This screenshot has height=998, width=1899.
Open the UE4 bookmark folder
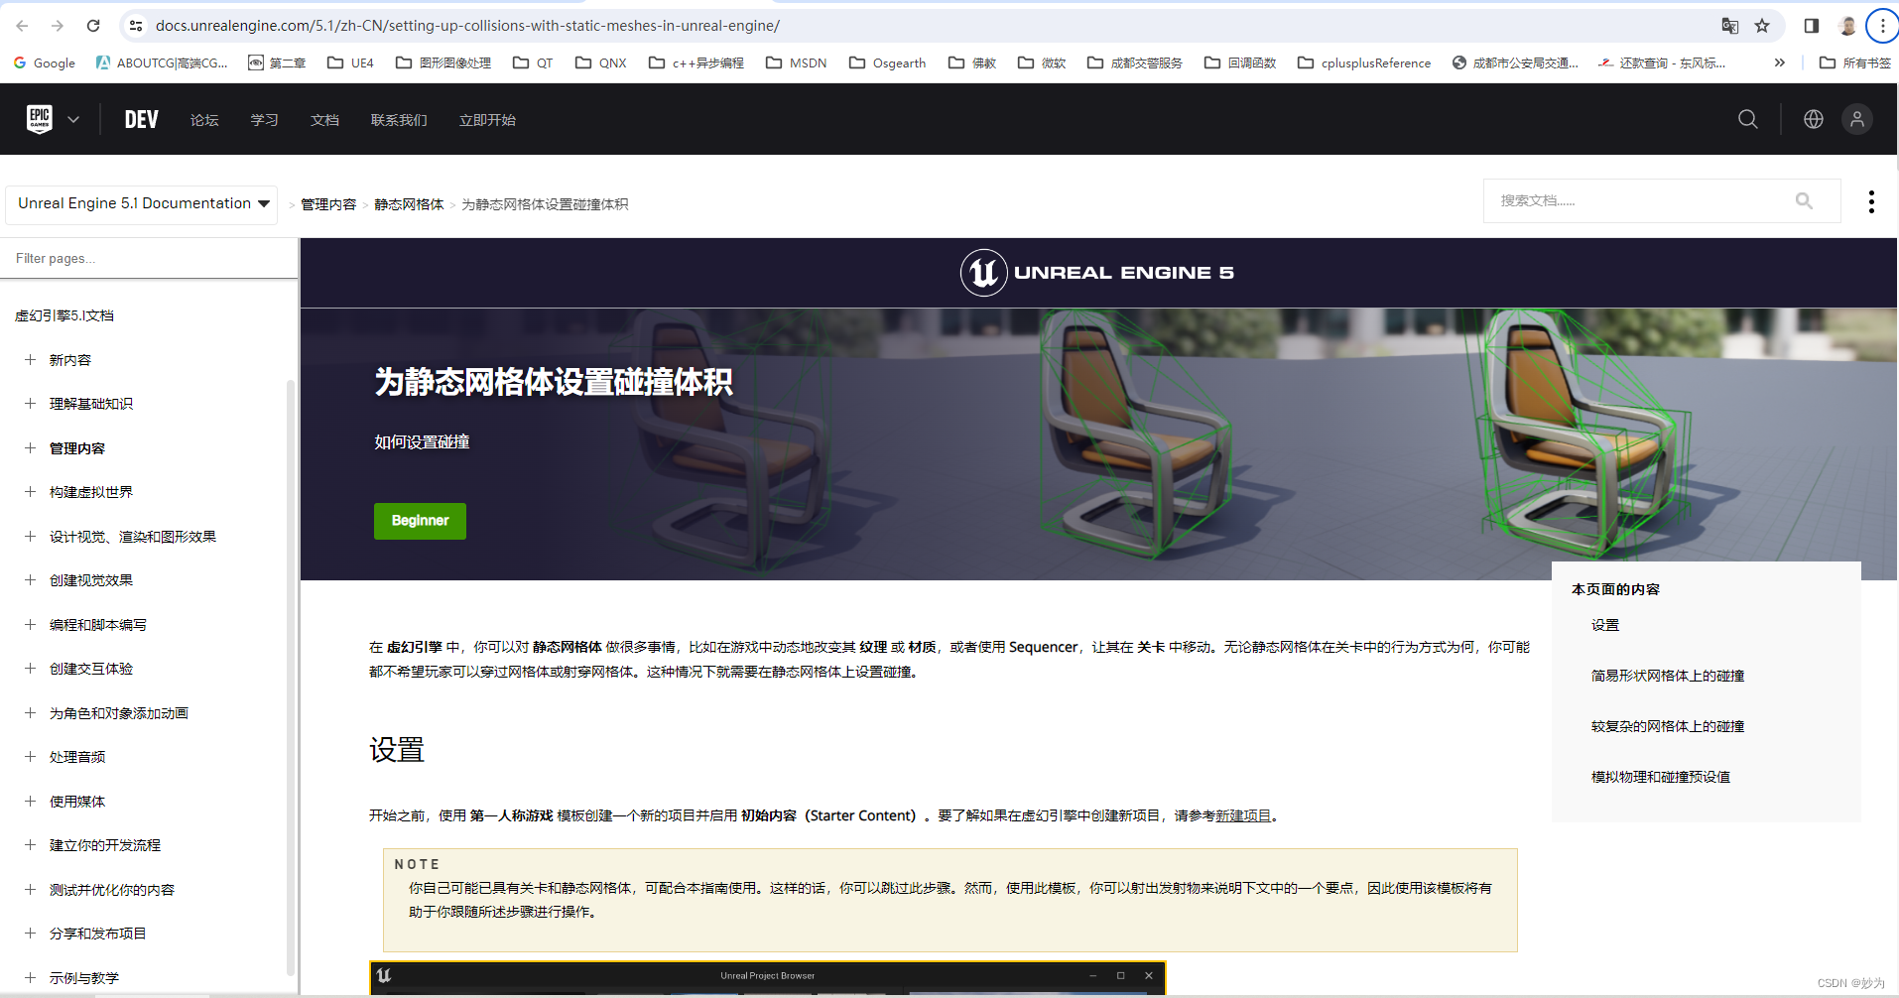pyautogui.click(x=351, y=62)
